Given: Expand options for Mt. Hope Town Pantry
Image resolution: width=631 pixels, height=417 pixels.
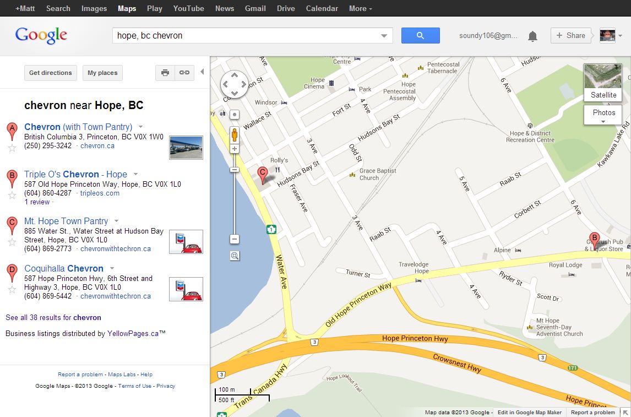Looking at the screenshot, I should pos(116,221).
